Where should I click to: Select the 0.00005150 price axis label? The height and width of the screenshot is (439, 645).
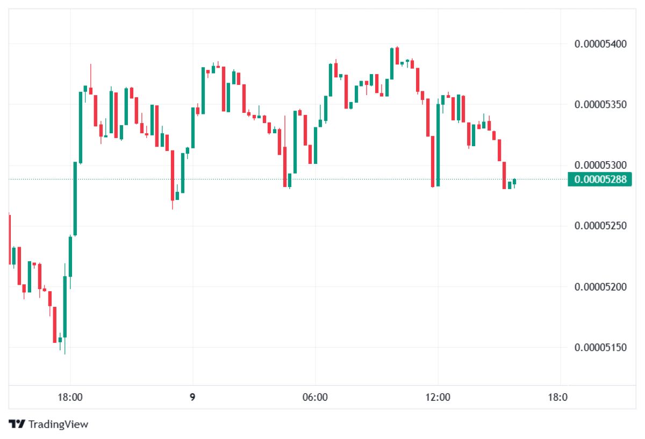(600, 347)
